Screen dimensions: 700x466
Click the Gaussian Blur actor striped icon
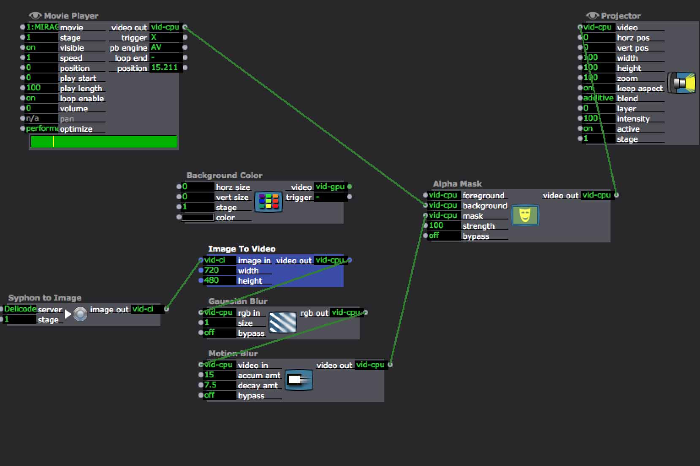pos(282,323)
